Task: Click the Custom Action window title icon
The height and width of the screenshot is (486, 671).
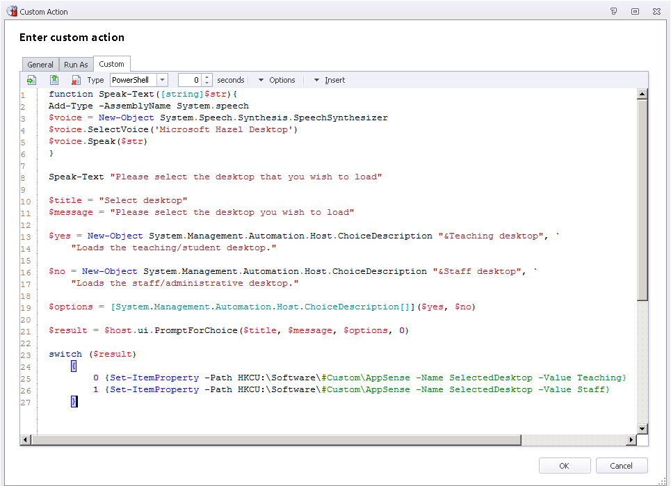Action: 12,12
